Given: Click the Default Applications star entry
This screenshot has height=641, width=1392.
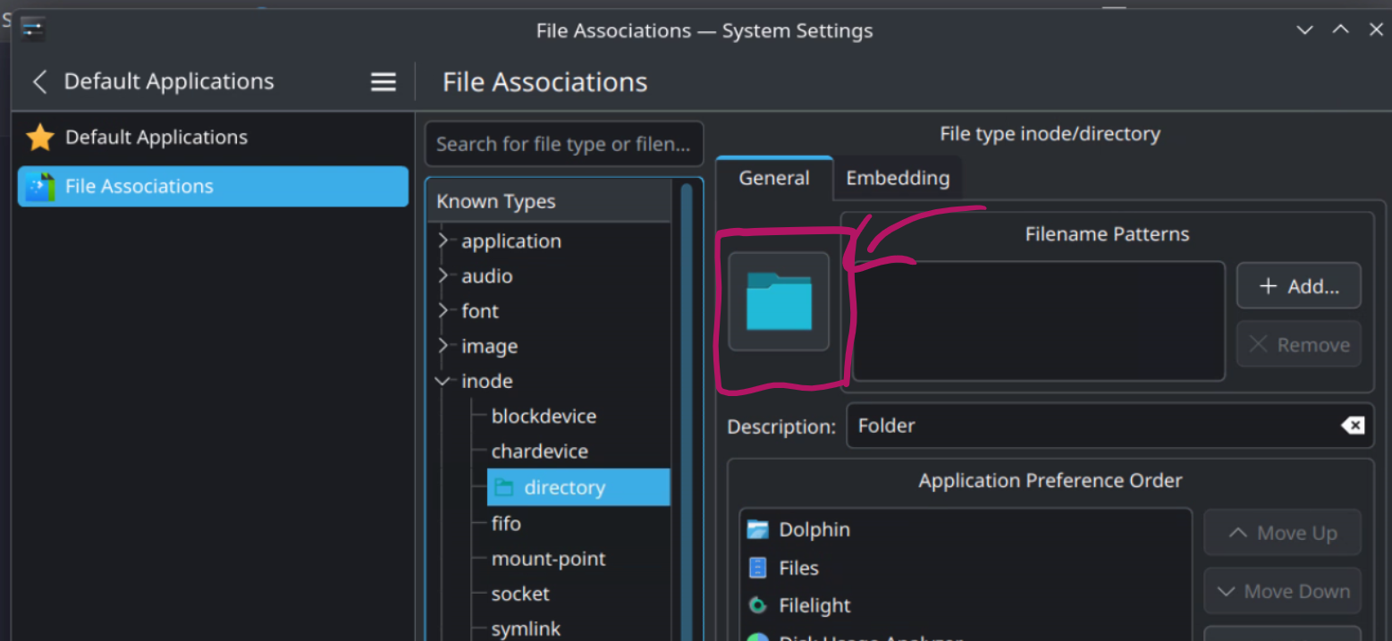Looking at the screenshot, I should click(x=156, y=137).
